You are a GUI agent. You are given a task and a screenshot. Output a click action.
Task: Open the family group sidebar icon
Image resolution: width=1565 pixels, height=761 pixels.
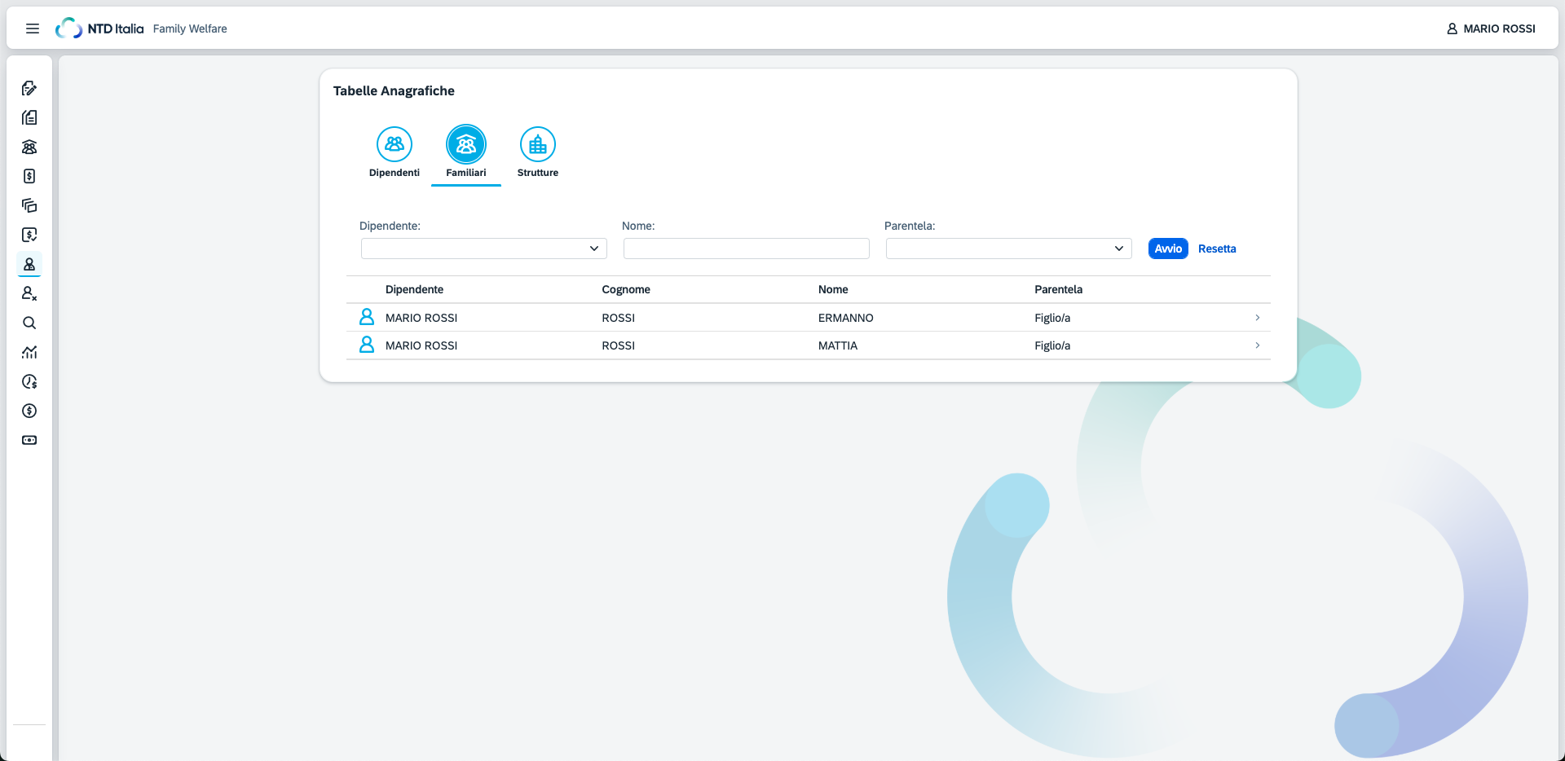29,147
